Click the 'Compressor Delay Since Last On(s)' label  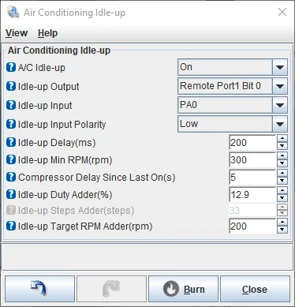tap(97, 178)
